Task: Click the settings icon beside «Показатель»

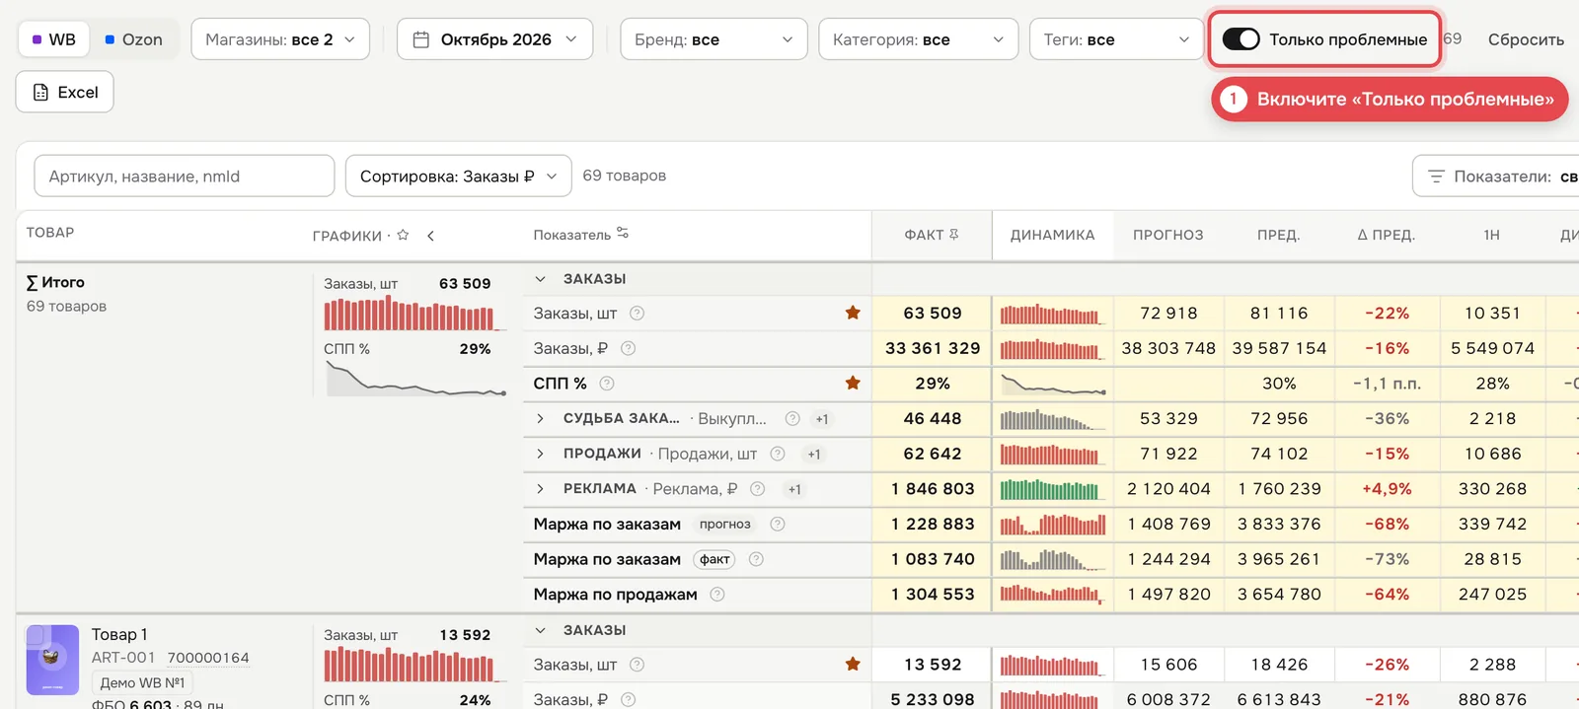Action: click(x=623, y=234)
